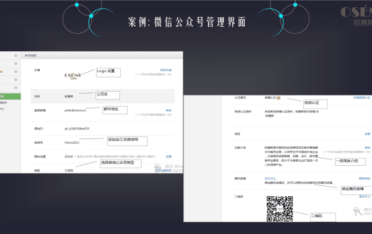Viewport: 372px width, 234px height.
Task: Click 修改 link in the 功能介绍 row
Action: click(x=367, y=148)
